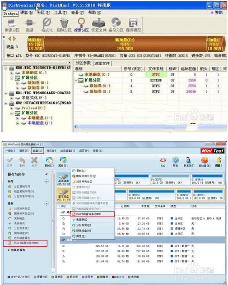Click 格式化 format icon in DiskGenius

coord(47,23)
